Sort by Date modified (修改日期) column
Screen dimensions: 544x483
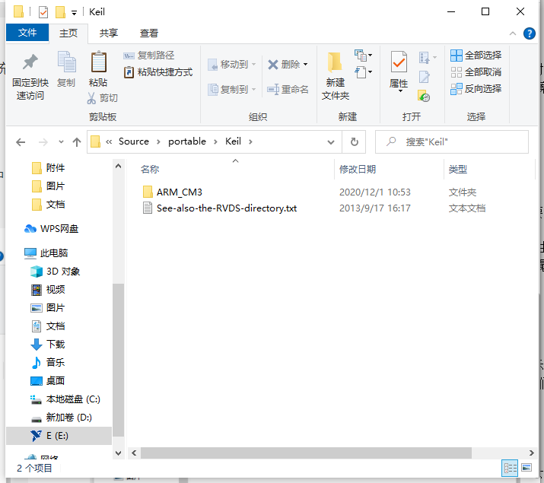[358, 169]
